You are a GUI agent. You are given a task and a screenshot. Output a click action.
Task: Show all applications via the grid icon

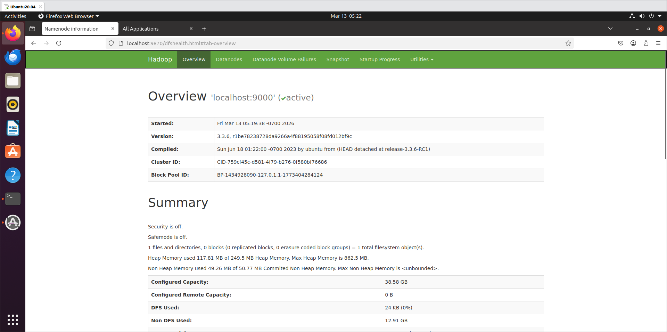click(x=13, y=319)
